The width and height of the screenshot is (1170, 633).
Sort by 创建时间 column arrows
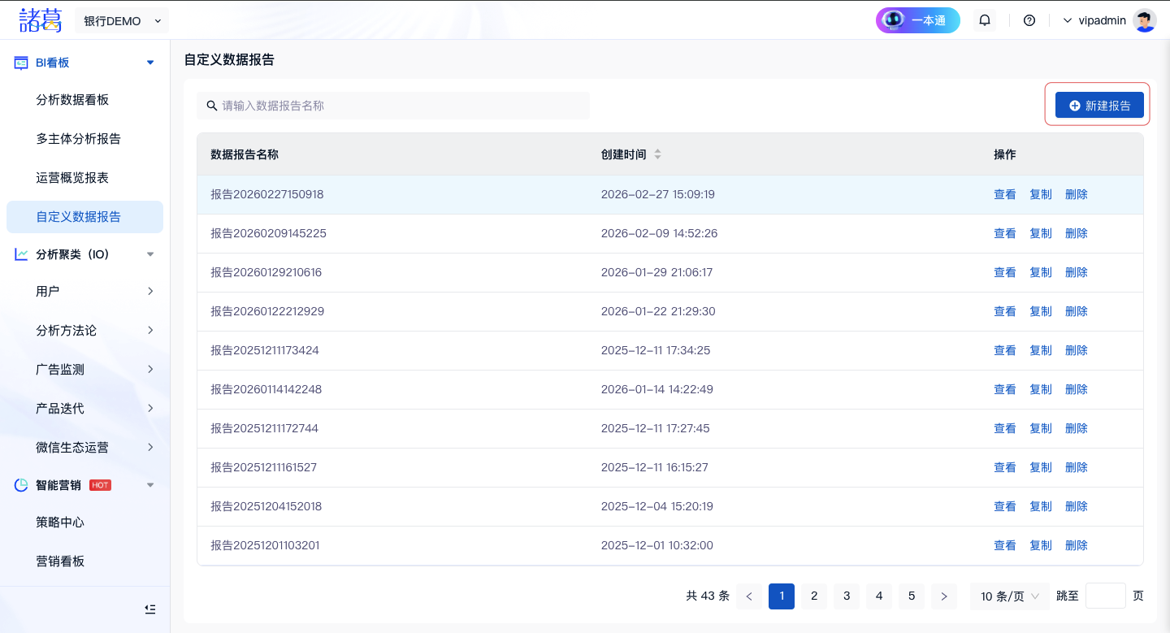(657, 154)
